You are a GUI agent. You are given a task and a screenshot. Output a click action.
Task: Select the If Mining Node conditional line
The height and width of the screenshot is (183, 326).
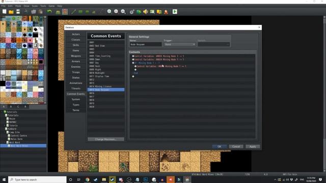(x=193, y=63)
